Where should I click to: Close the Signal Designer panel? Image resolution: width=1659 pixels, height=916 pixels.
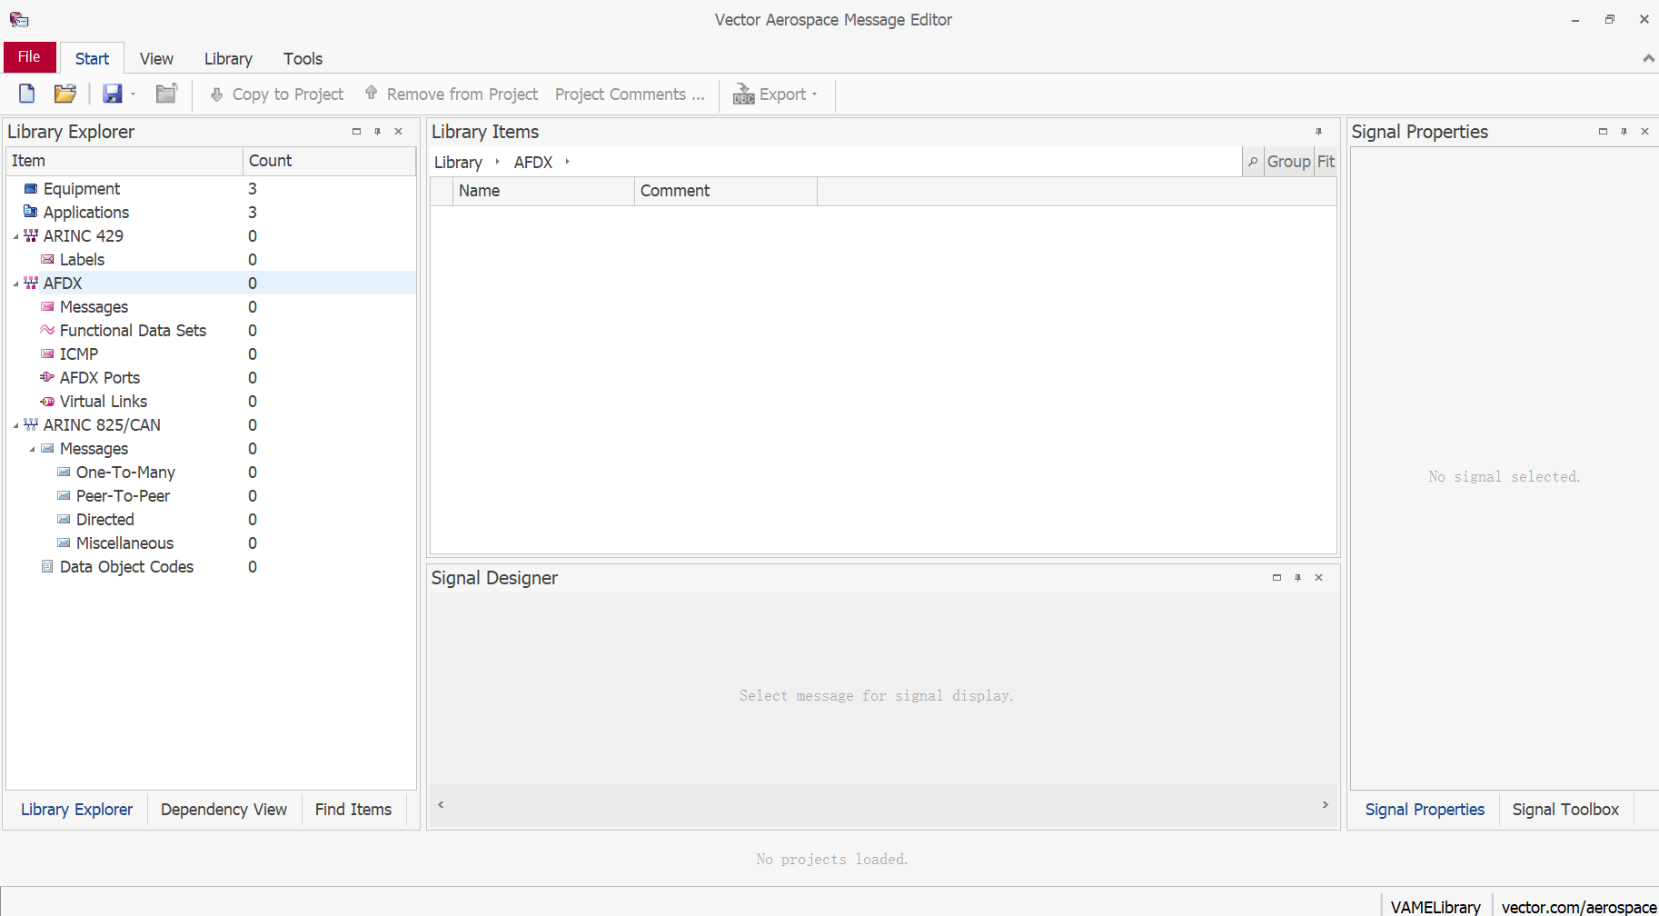(1318, 578)
